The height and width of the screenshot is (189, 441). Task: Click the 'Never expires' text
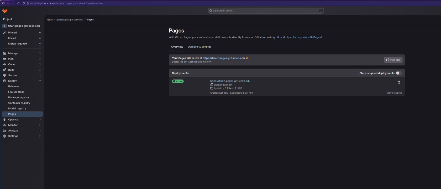click(395, 93)
